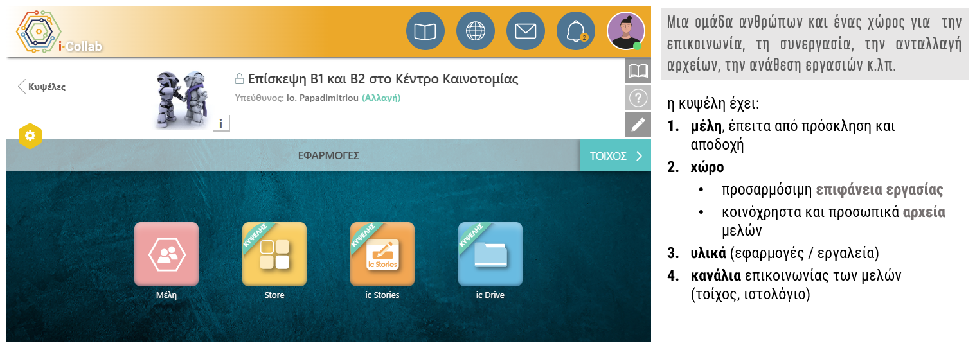This screenshot has height=348, width=975.
Task: Click the ic Drive label
Action: pyautogui.click(x=490, y=295)
